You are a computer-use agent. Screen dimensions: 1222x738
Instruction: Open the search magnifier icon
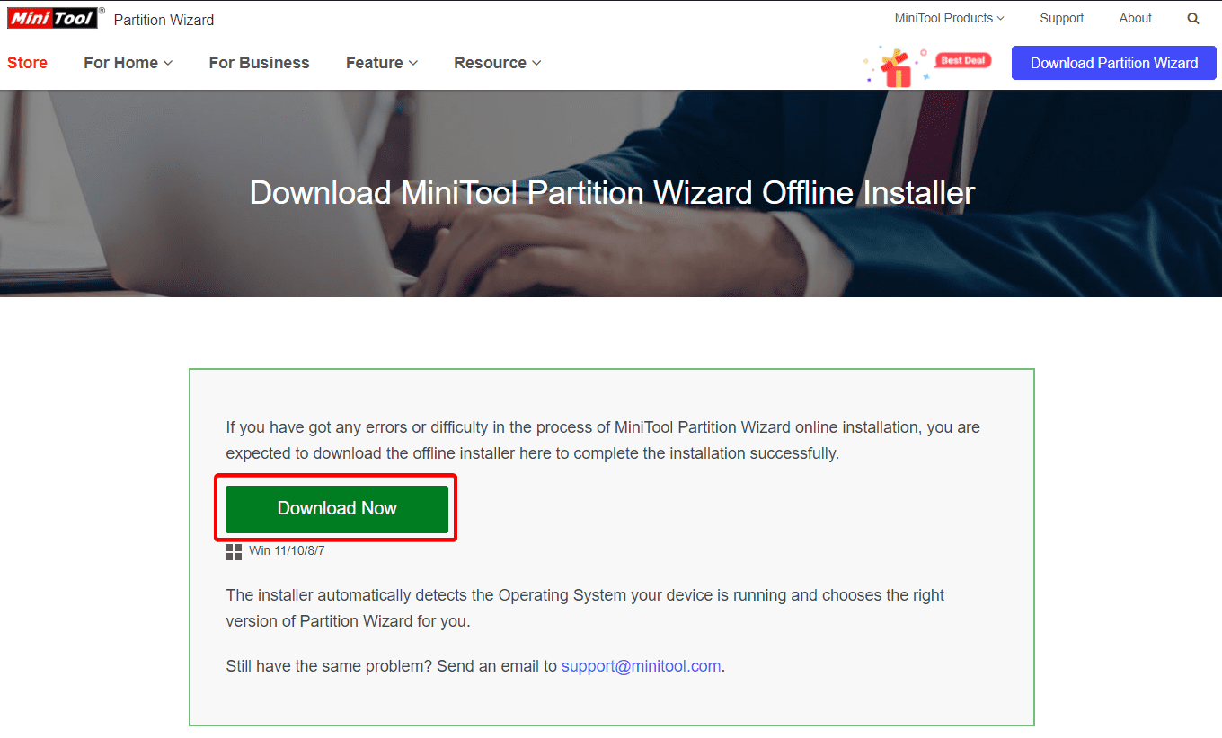click(1193, 18)
